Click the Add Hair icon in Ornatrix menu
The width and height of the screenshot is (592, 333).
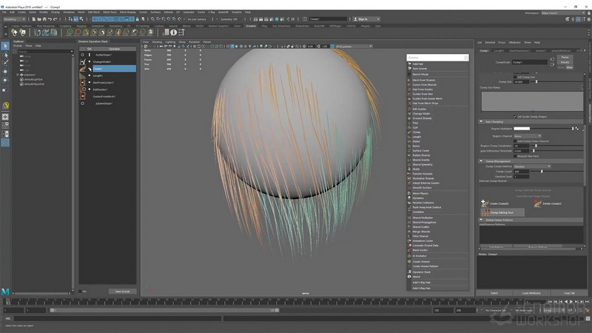pos(409,64)
